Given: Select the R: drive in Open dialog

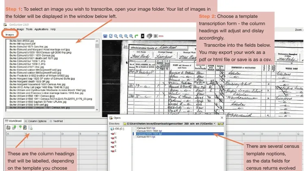Looking at the screenshot, I should coord(114,138).
